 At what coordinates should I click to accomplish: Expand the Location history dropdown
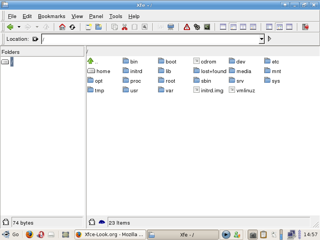pos(262,39)
